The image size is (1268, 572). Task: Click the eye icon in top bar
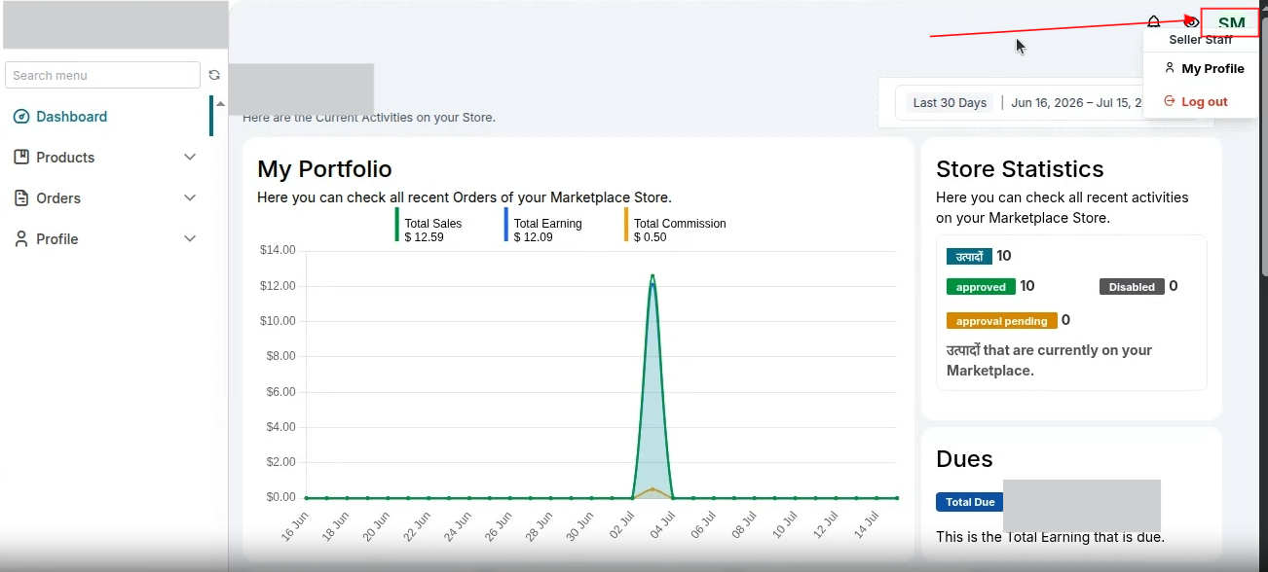pos(1191,22)
